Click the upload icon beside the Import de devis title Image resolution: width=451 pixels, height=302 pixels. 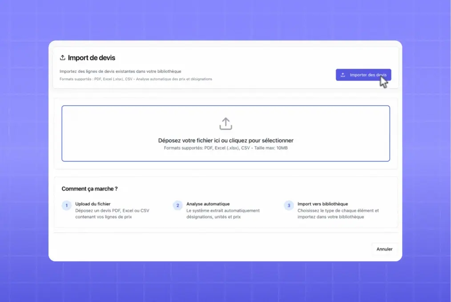[62, 58]
